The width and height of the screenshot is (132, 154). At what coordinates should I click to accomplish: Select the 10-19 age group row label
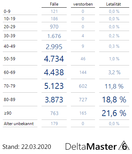9,19
